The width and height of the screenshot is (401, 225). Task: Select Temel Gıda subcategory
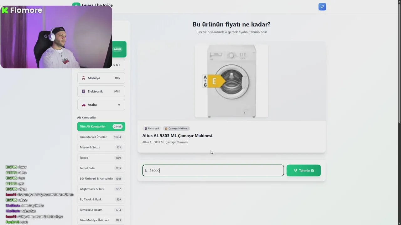[101, 168]
